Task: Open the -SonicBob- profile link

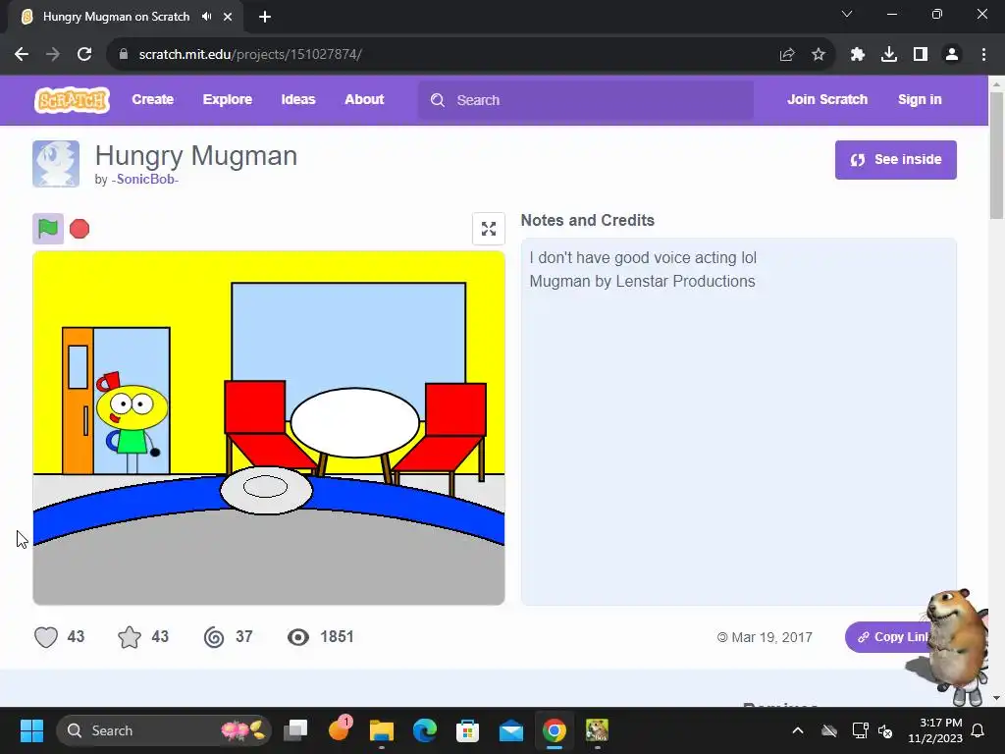Action: click(145, 180)
